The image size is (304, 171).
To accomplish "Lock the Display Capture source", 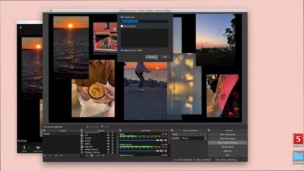I will click(x=113, y=152).
